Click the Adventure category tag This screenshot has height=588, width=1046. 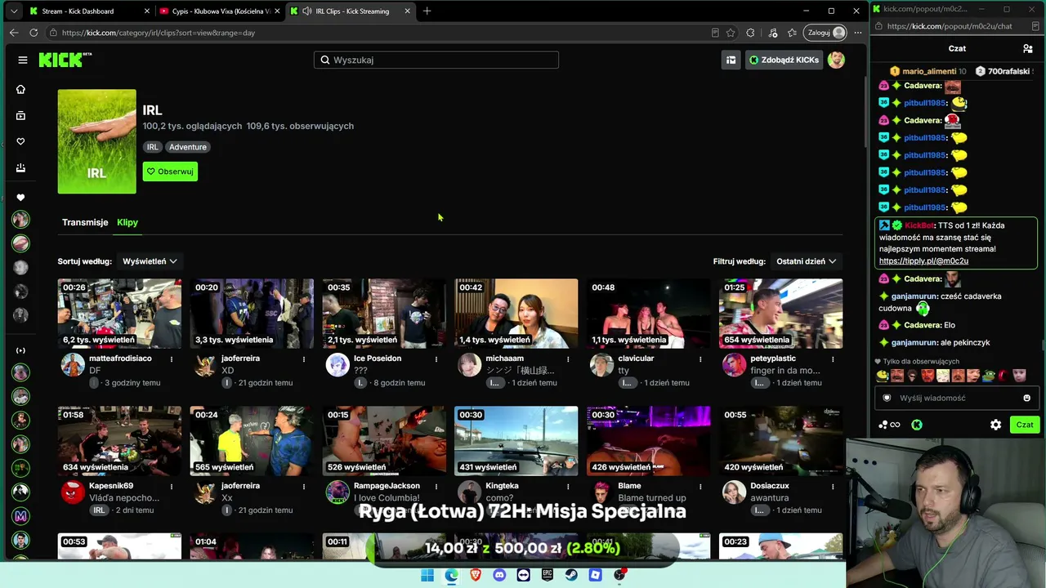[x=188, y=147]
